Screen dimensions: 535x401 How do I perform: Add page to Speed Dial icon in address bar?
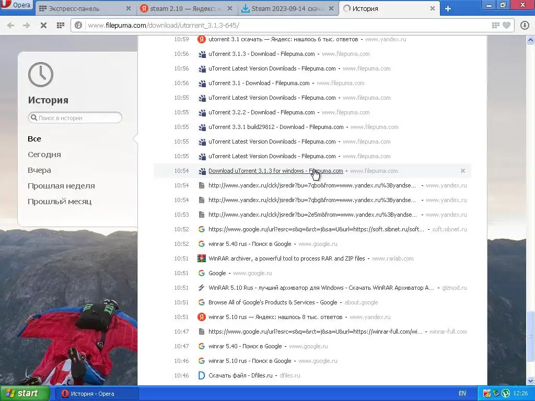pyautogui.click(x=496, y=25)
